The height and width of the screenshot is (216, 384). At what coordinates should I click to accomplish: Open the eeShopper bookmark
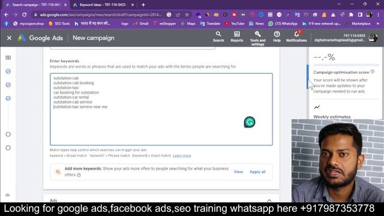tap(164, 24)
